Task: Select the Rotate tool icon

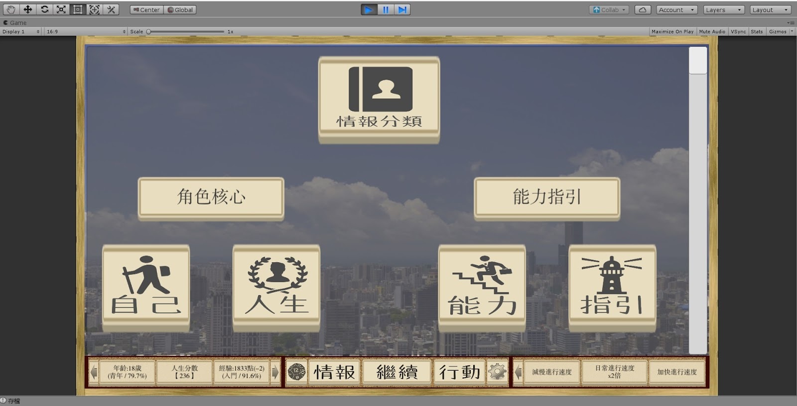Action: point(44,9)
